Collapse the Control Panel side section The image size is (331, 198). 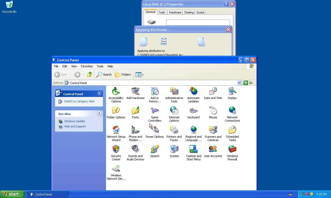pyautogui.click(x=99, y=94)
